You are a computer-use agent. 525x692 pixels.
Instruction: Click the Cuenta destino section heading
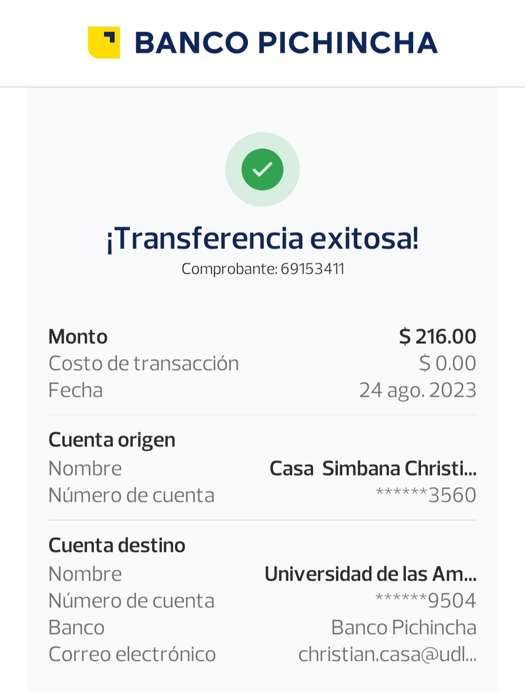117,545
